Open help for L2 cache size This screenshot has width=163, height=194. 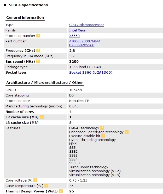coord(42,117)
